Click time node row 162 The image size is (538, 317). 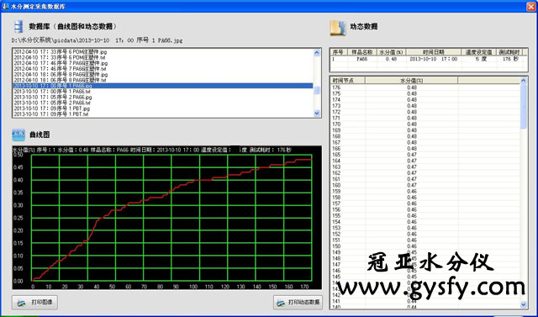point(425,173)
